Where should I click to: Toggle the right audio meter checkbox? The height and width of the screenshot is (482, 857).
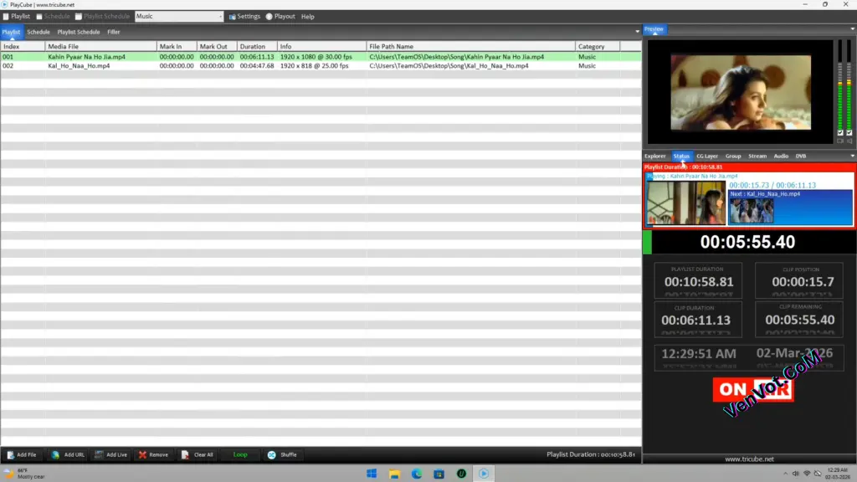click(849, 132)
